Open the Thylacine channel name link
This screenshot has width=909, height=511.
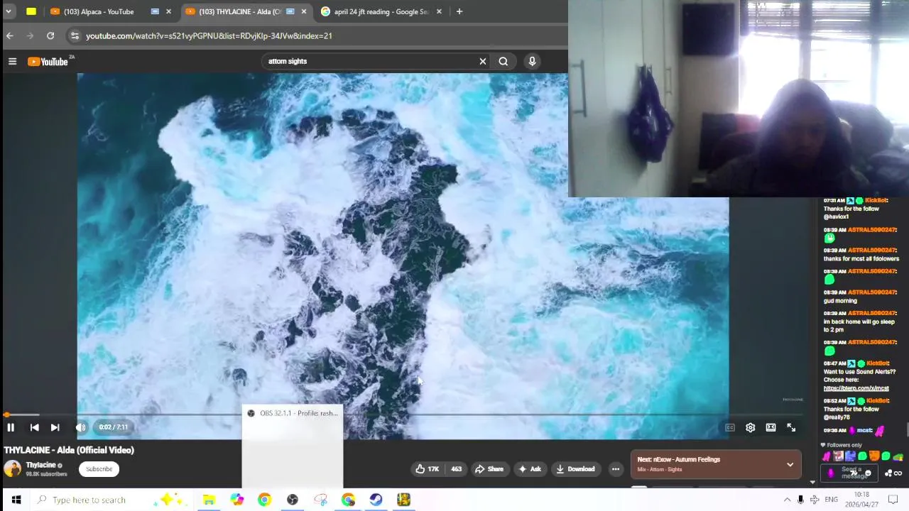click(40, 465)
